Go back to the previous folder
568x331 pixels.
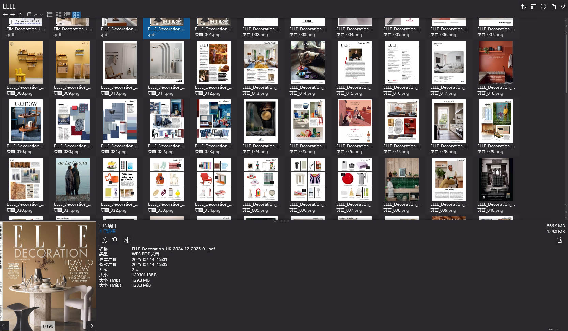tap(5, 15)
